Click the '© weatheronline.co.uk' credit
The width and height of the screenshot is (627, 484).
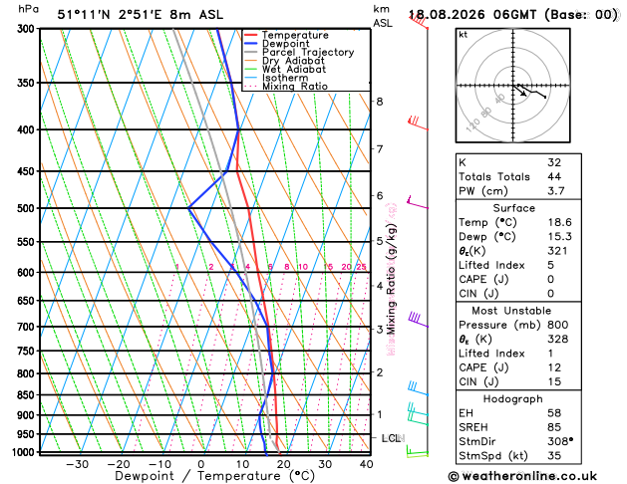[x=522, y=476]
